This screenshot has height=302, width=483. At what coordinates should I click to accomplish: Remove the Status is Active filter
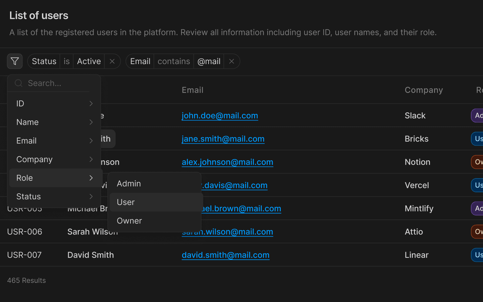(112, 61)
